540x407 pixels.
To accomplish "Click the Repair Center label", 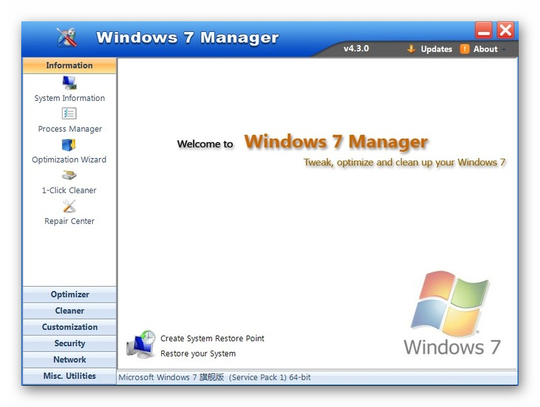I will point(69,221).
